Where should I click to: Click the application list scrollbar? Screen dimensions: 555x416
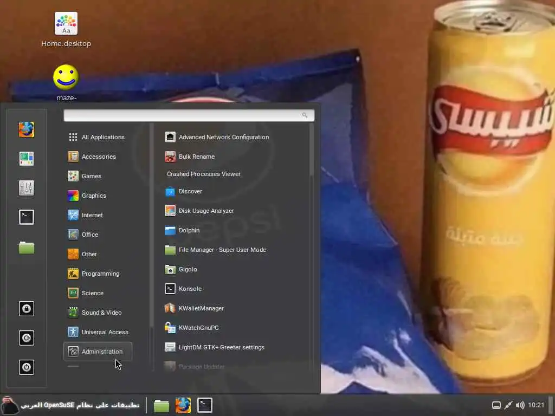[312, 149]
